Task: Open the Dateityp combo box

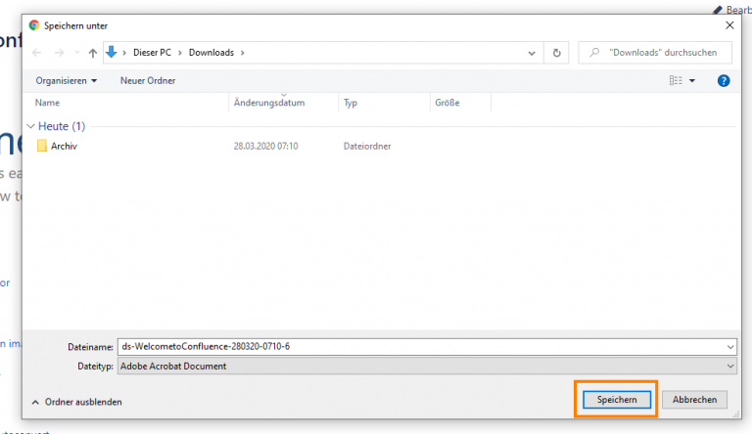Action: click(426, 366)
